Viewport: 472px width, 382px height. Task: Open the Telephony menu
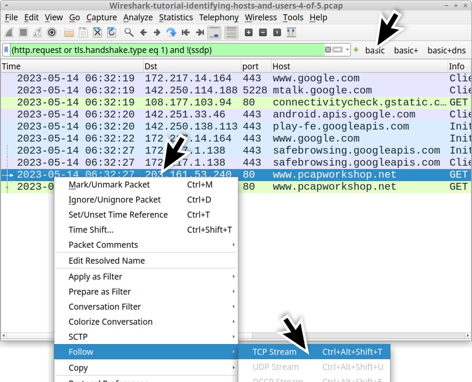pyautogui.click(x=219, y=17)
